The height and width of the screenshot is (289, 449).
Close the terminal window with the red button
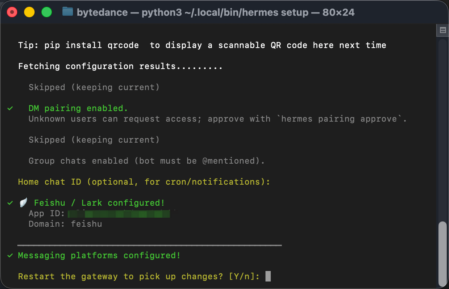point(12,12)
